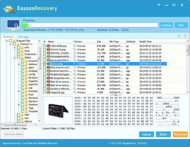Switch to thumbnail view icon
This screenshot has width=190, height=147.
(179, 36)
